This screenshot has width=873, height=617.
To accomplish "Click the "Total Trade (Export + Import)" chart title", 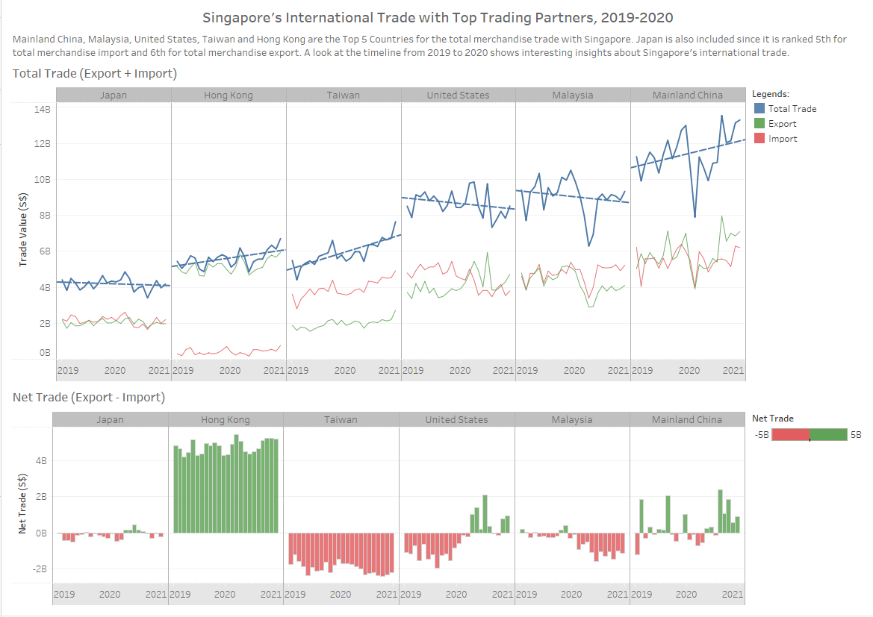I will click(95, 73).
